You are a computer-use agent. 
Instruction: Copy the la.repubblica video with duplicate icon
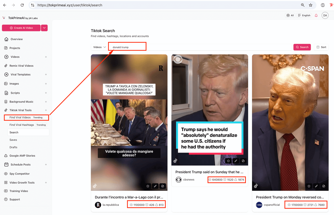163,186
